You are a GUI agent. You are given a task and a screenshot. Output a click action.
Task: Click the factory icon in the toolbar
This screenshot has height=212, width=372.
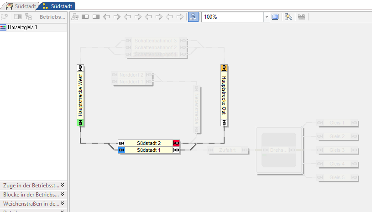(301, 17)
